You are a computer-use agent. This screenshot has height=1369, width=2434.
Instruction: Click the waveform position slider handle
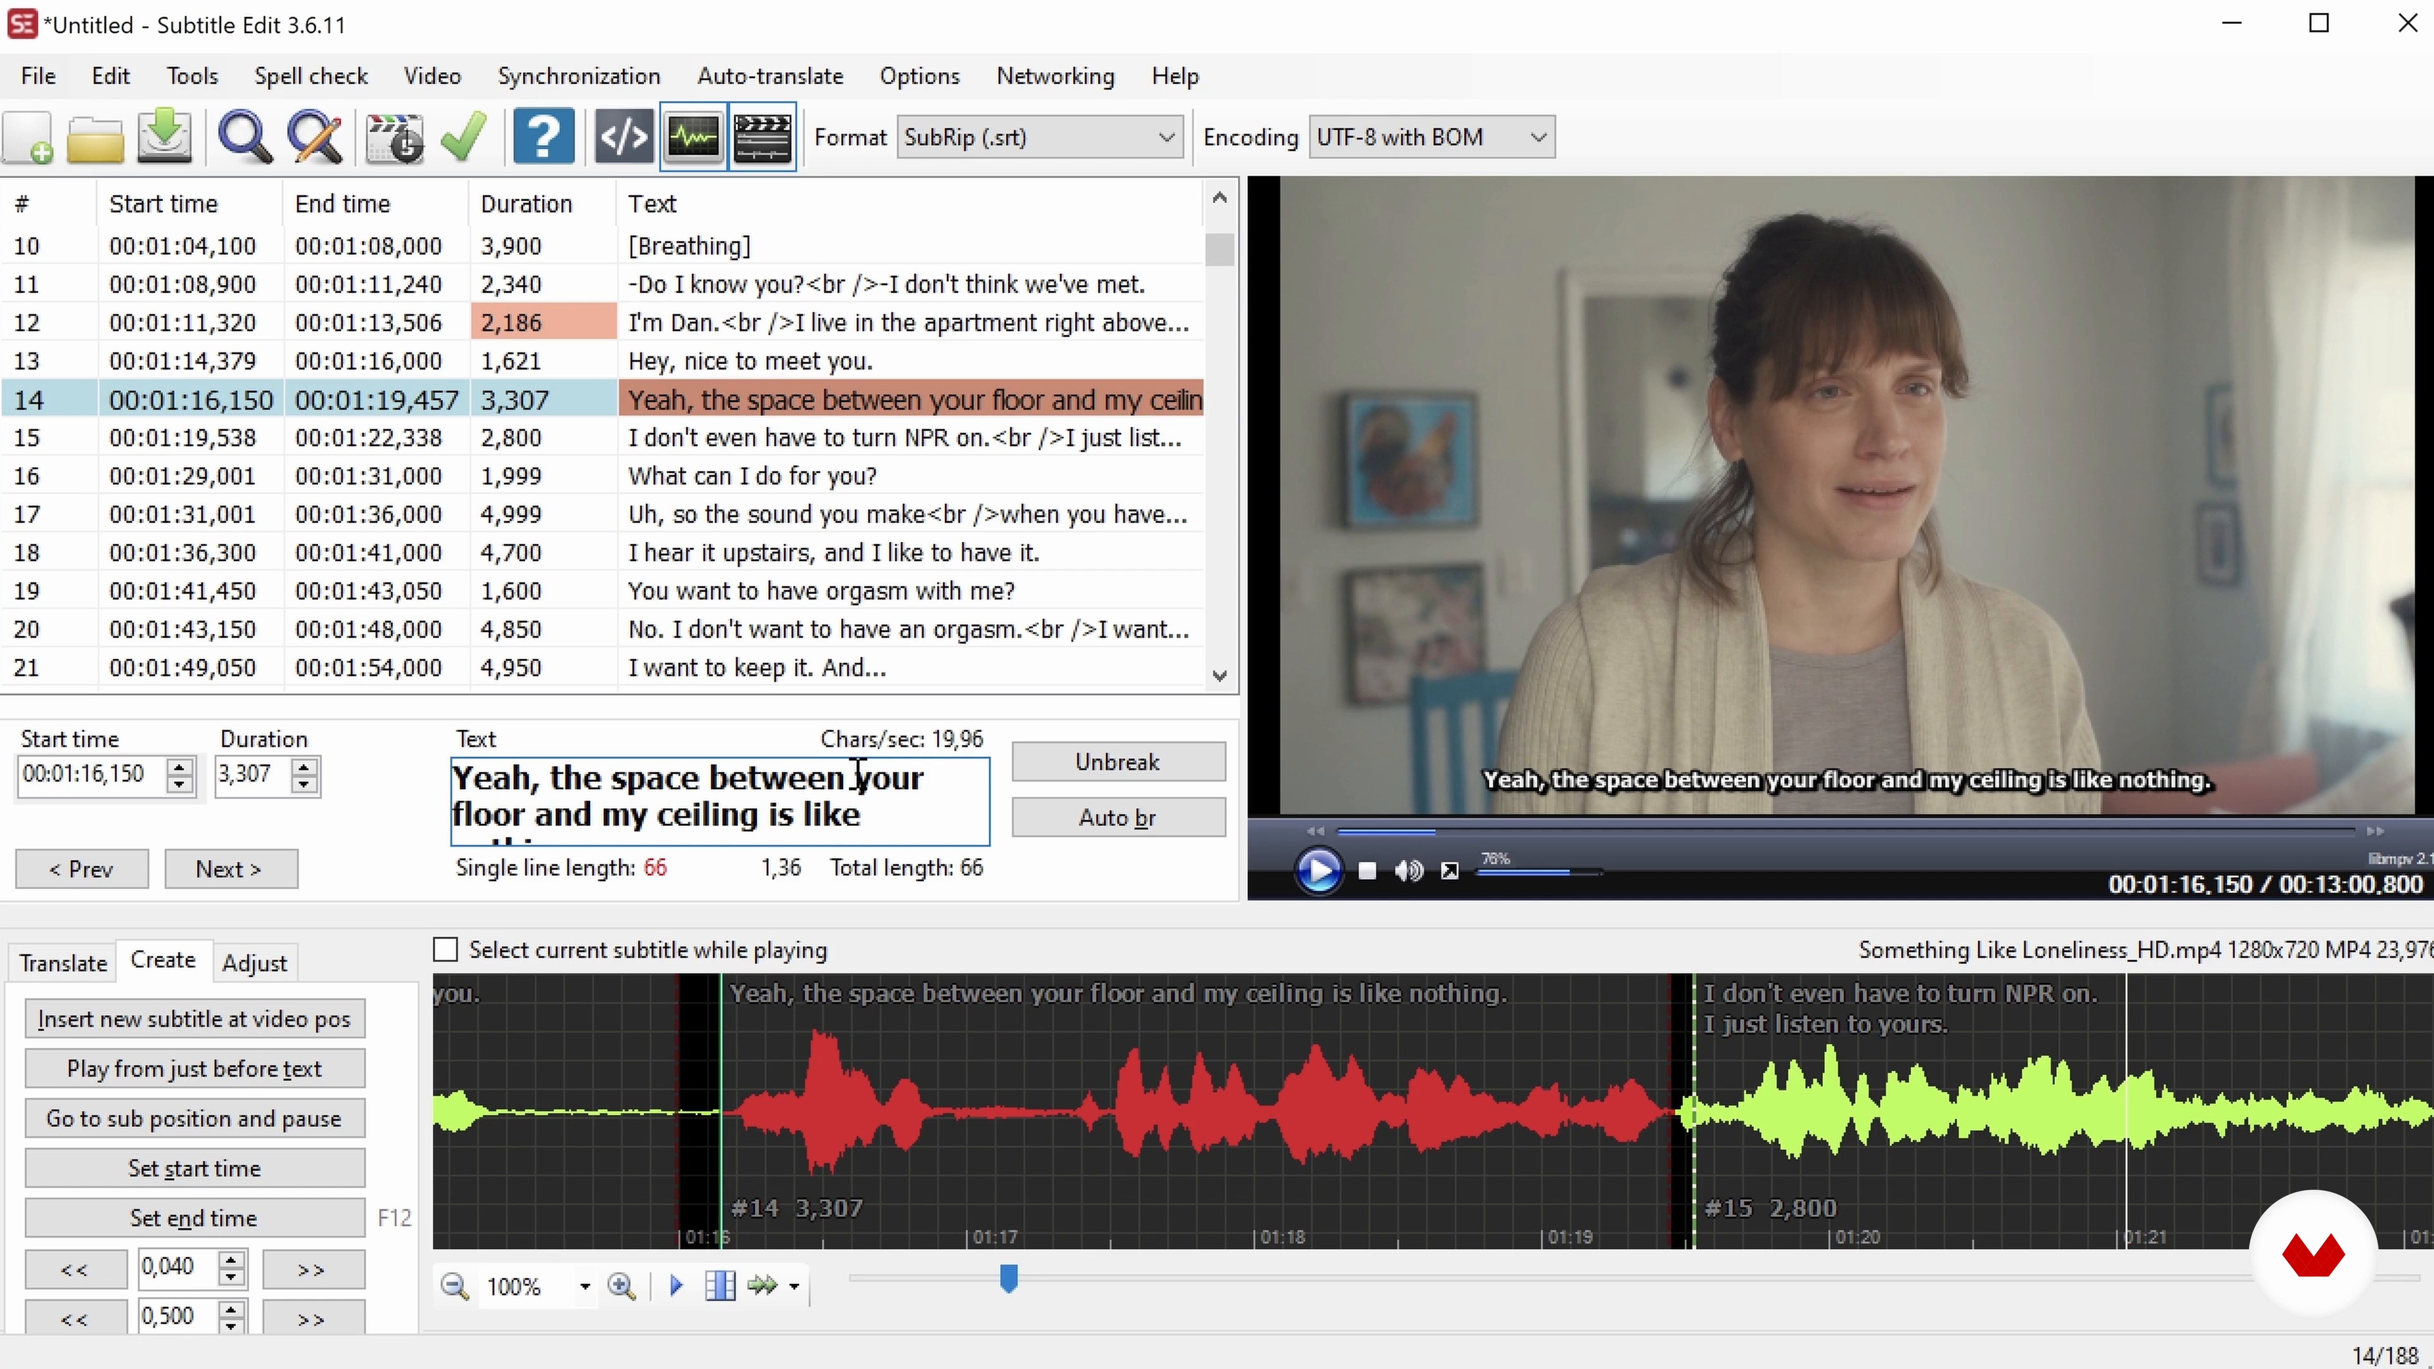click(x=1008, y=1279)
